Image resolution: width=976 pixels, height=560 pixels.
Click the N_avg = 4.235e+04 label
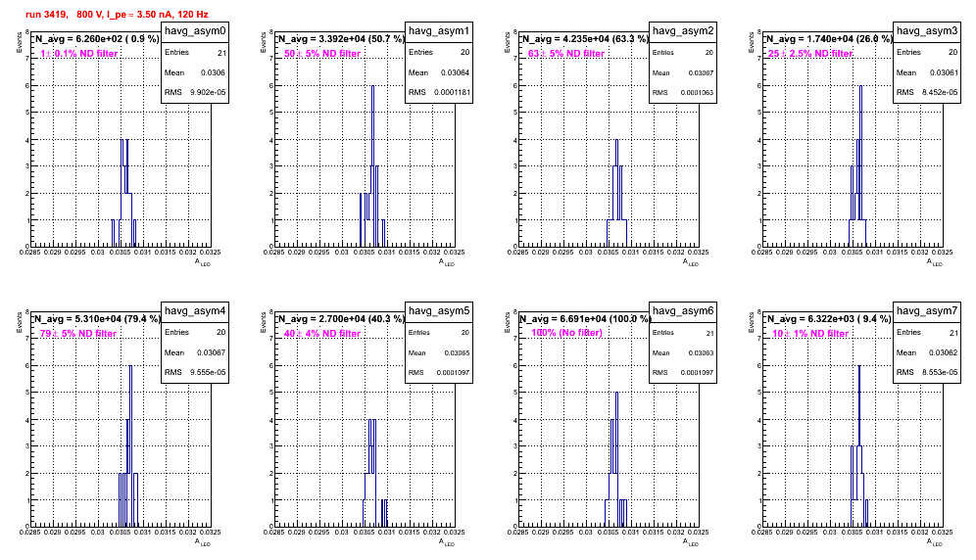click(x=585, y=38)
